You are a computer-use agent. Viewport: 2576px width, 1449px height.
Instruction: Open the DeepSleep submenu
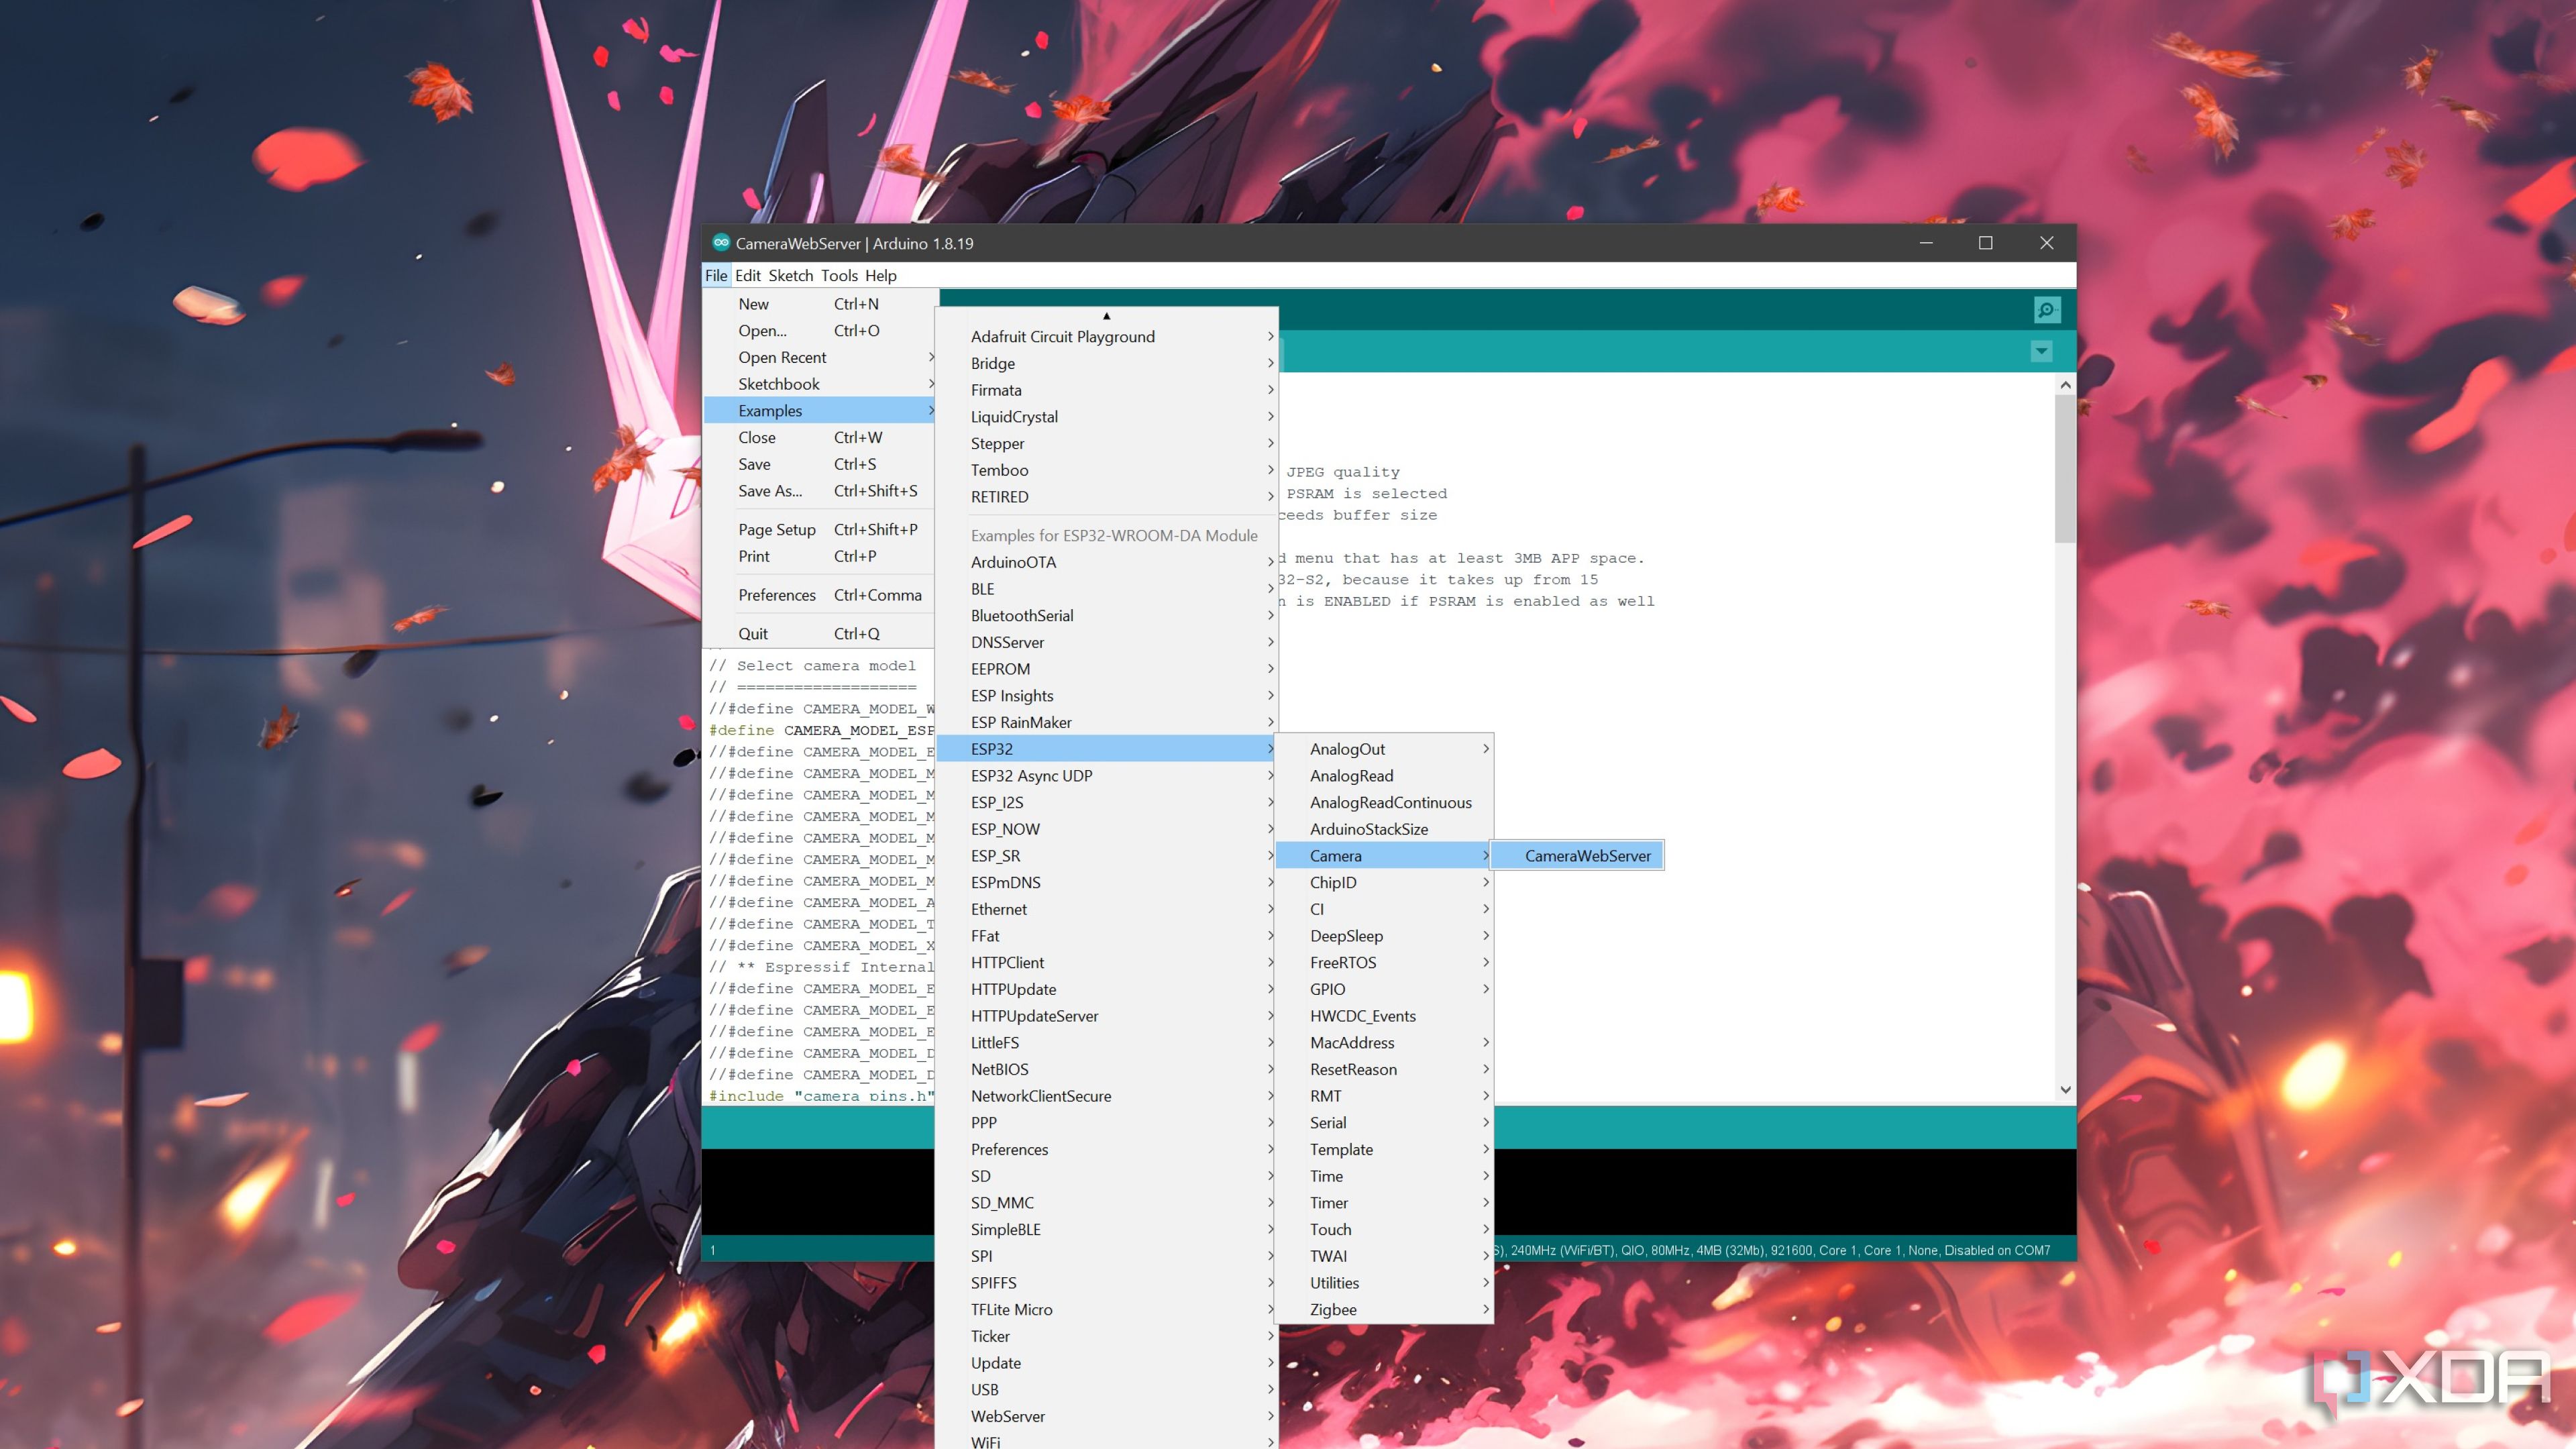(x=1385, y=936)
